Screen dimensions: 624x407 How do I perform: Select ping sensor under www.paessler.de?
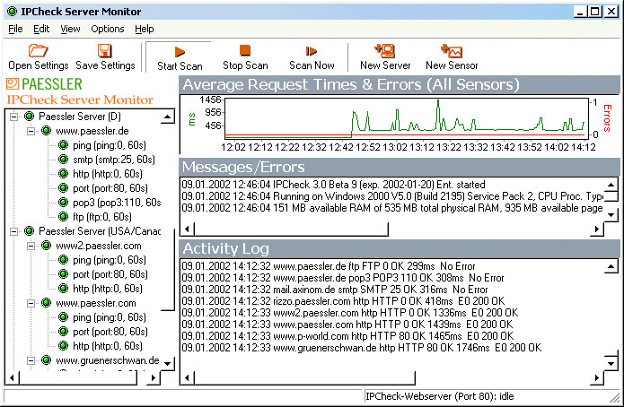[110, 145]
